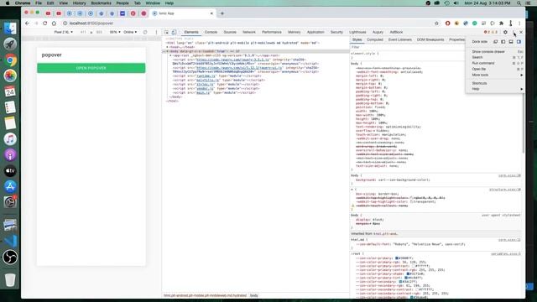The height and width of the screenshot is (302, 537).
Task: Choose Show console drawer menu item
Action: pyautogui.click(x=497, y=52)
